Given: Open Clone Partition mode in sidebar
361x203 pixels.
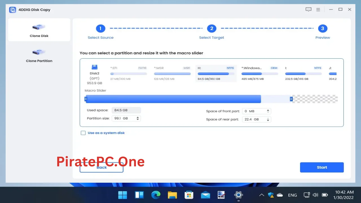Looking at the screenshot, I should click(39, 55).
